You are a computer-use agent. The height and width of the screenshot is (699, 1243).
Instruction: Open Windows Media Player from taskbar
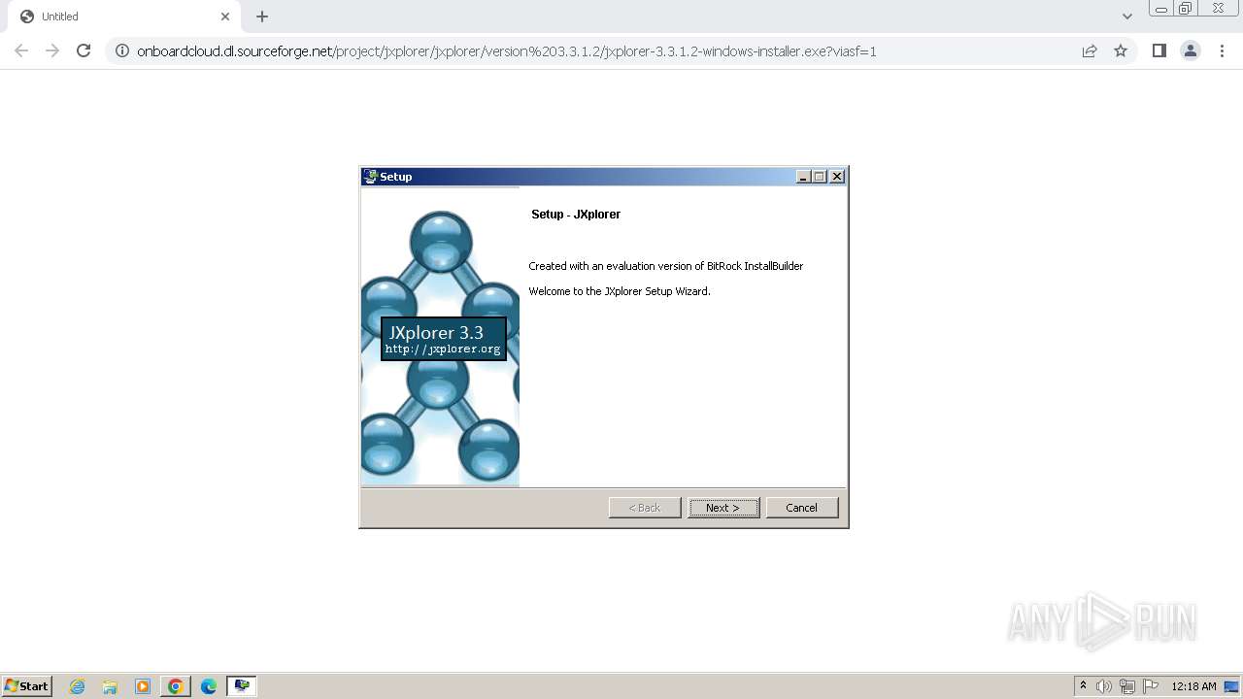click(143, 686)
